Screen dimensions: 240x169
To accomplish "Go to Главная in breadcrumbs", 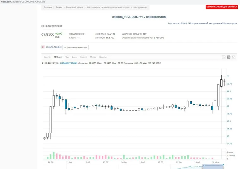I will [x=48, y=7].
